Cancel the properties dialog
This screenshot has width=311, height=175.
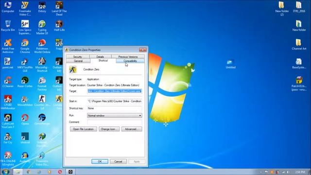(118, 161)
